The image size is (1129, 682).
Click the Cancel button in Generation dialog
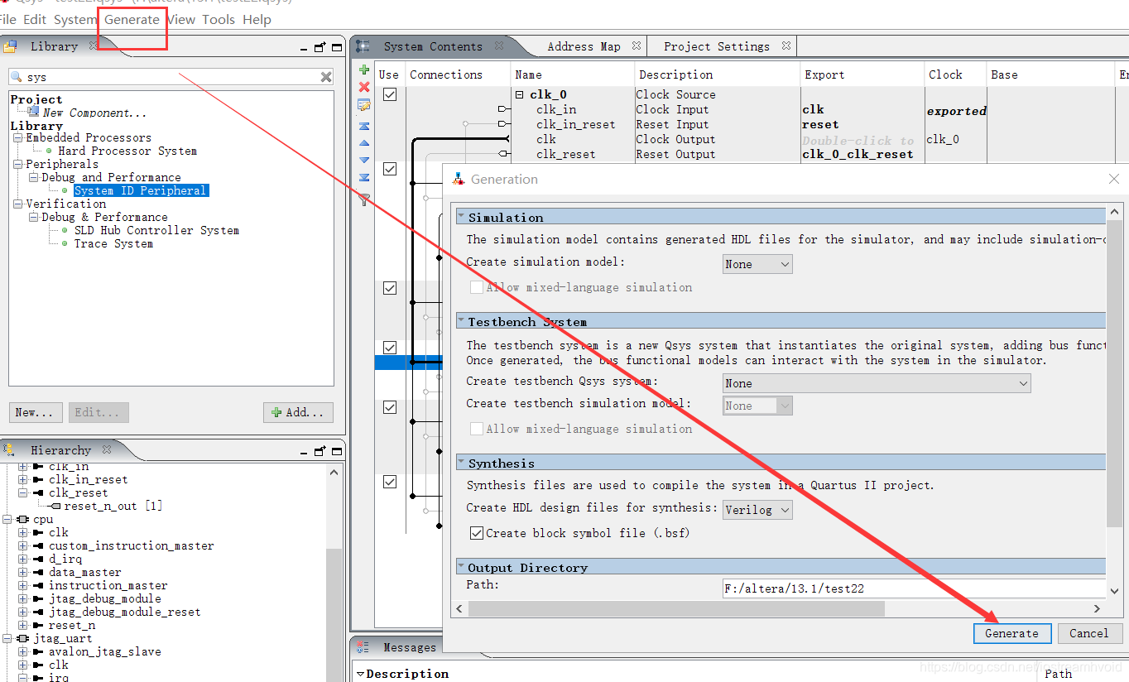click(x=1088, y=633)
